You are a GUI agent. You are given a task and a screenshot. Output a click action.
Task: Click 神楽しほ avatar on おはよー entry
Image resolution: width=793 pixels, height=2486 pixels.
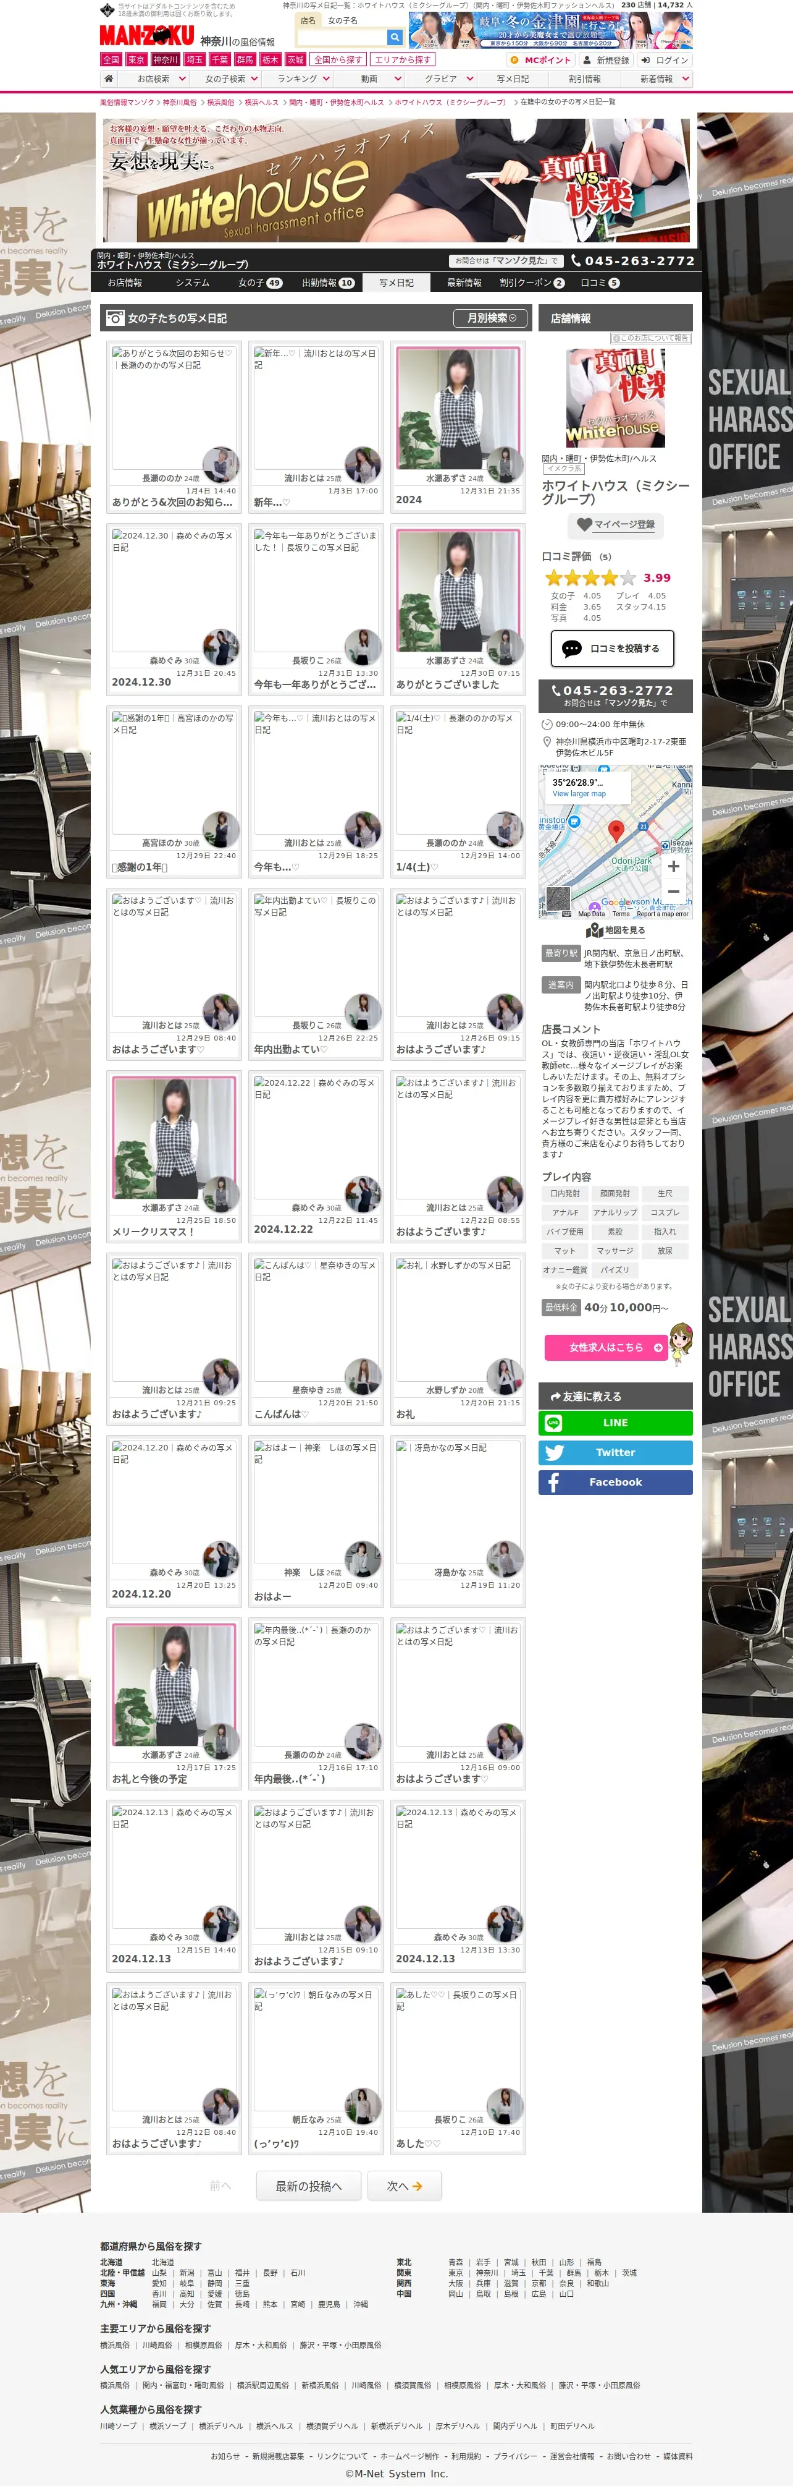coord(363,1560)
